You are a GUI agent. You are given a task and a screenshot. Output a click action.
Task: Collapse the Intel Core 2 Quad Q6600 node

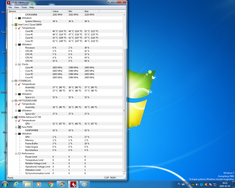[13, 24]
